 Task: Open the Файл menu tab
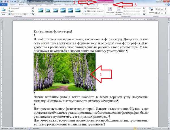coord(4,5)
